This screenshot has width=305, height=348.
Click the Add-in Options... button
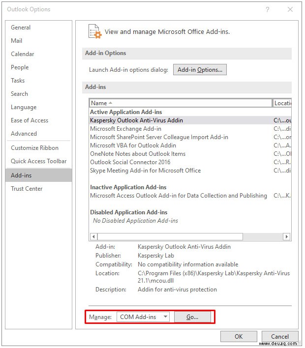(x=200, y=70)
